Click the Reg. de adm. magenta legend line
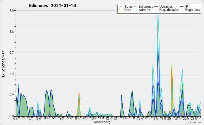This screenshot has height=125, width=204. tap(156, 10)
